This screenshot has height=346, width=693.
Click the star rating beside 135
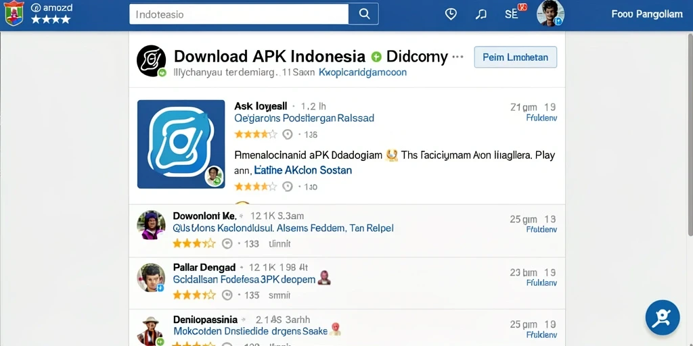(x=194, y=295)
